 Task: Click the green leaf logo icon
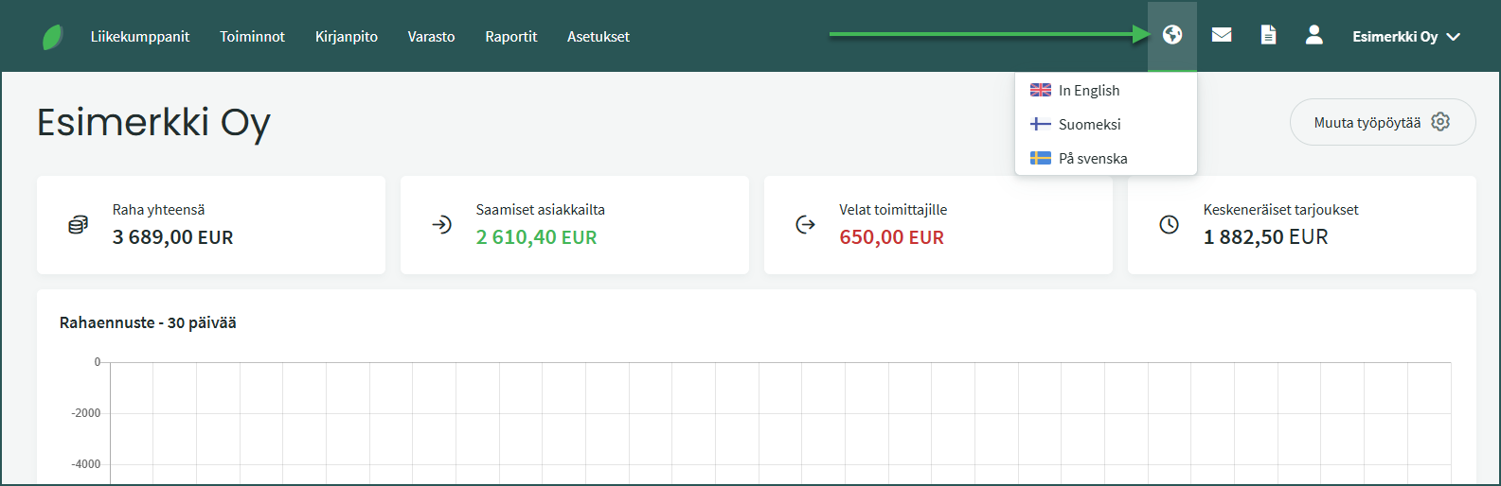(53, 37)
